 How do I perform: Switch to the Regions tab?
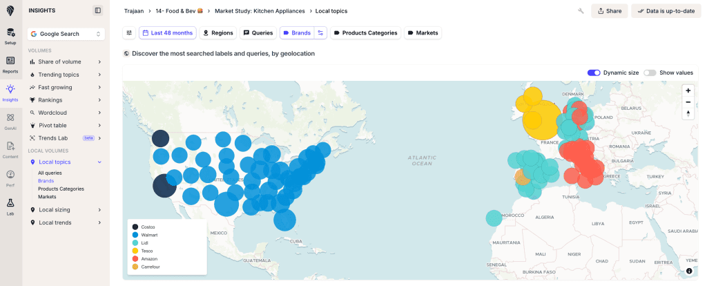tap(218, 33)
